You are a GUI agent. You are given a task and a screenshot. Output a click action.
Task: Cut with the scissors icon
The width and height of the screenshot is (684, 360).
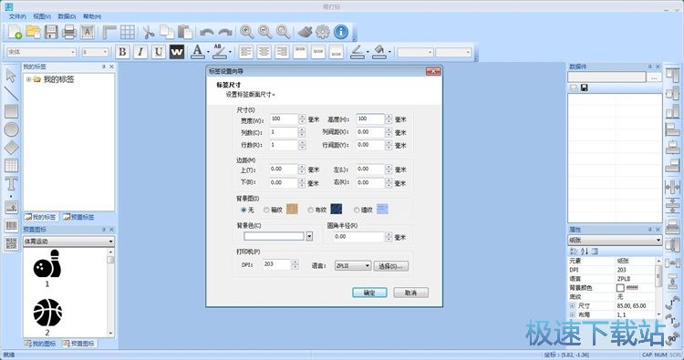[149, 32]
